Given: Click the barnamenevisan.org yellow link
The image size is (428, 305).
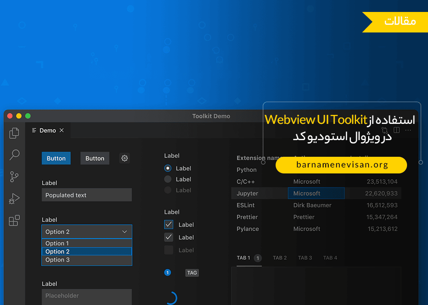Looking at the screenshot, I should pyautogui.click(x=341, y=165).
